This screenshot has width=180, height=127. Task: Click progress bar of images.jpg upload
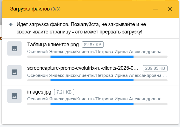click(x=97, y=104)
